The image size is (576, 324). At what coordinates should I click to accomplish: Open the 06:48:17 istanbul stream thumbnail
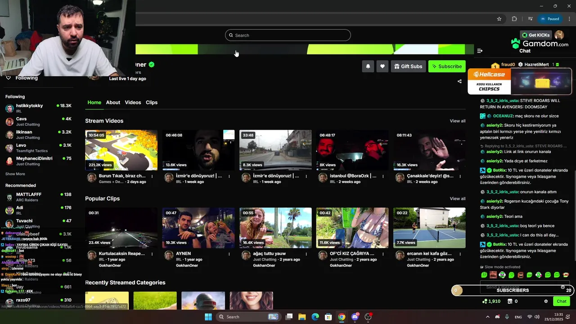click(352, 150)
